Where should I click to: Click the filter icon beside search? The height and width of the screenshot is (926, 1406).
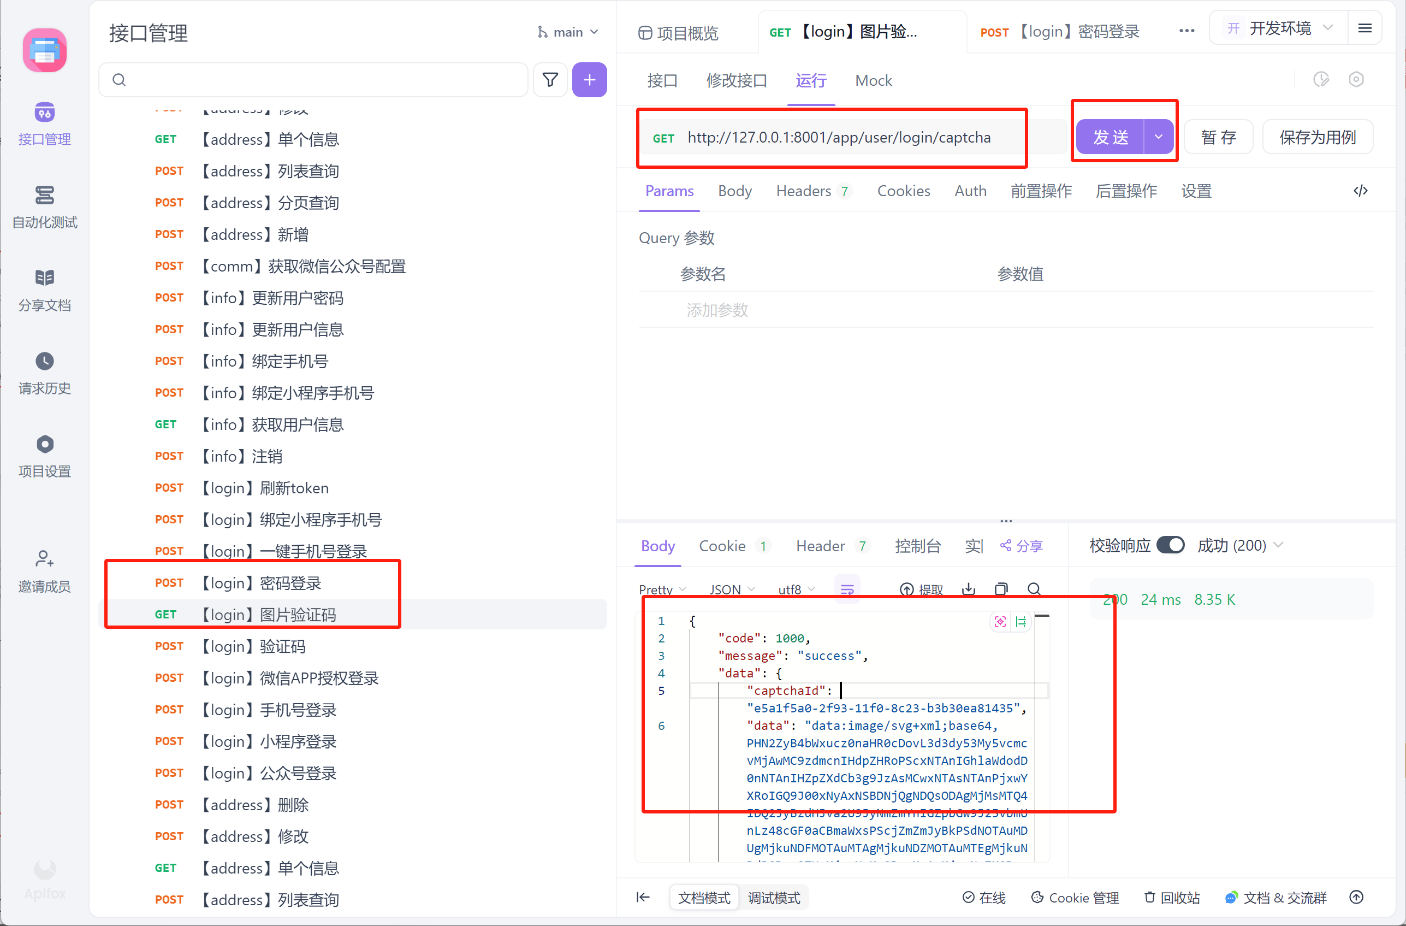pyautogui.click(x=549, y=80)
